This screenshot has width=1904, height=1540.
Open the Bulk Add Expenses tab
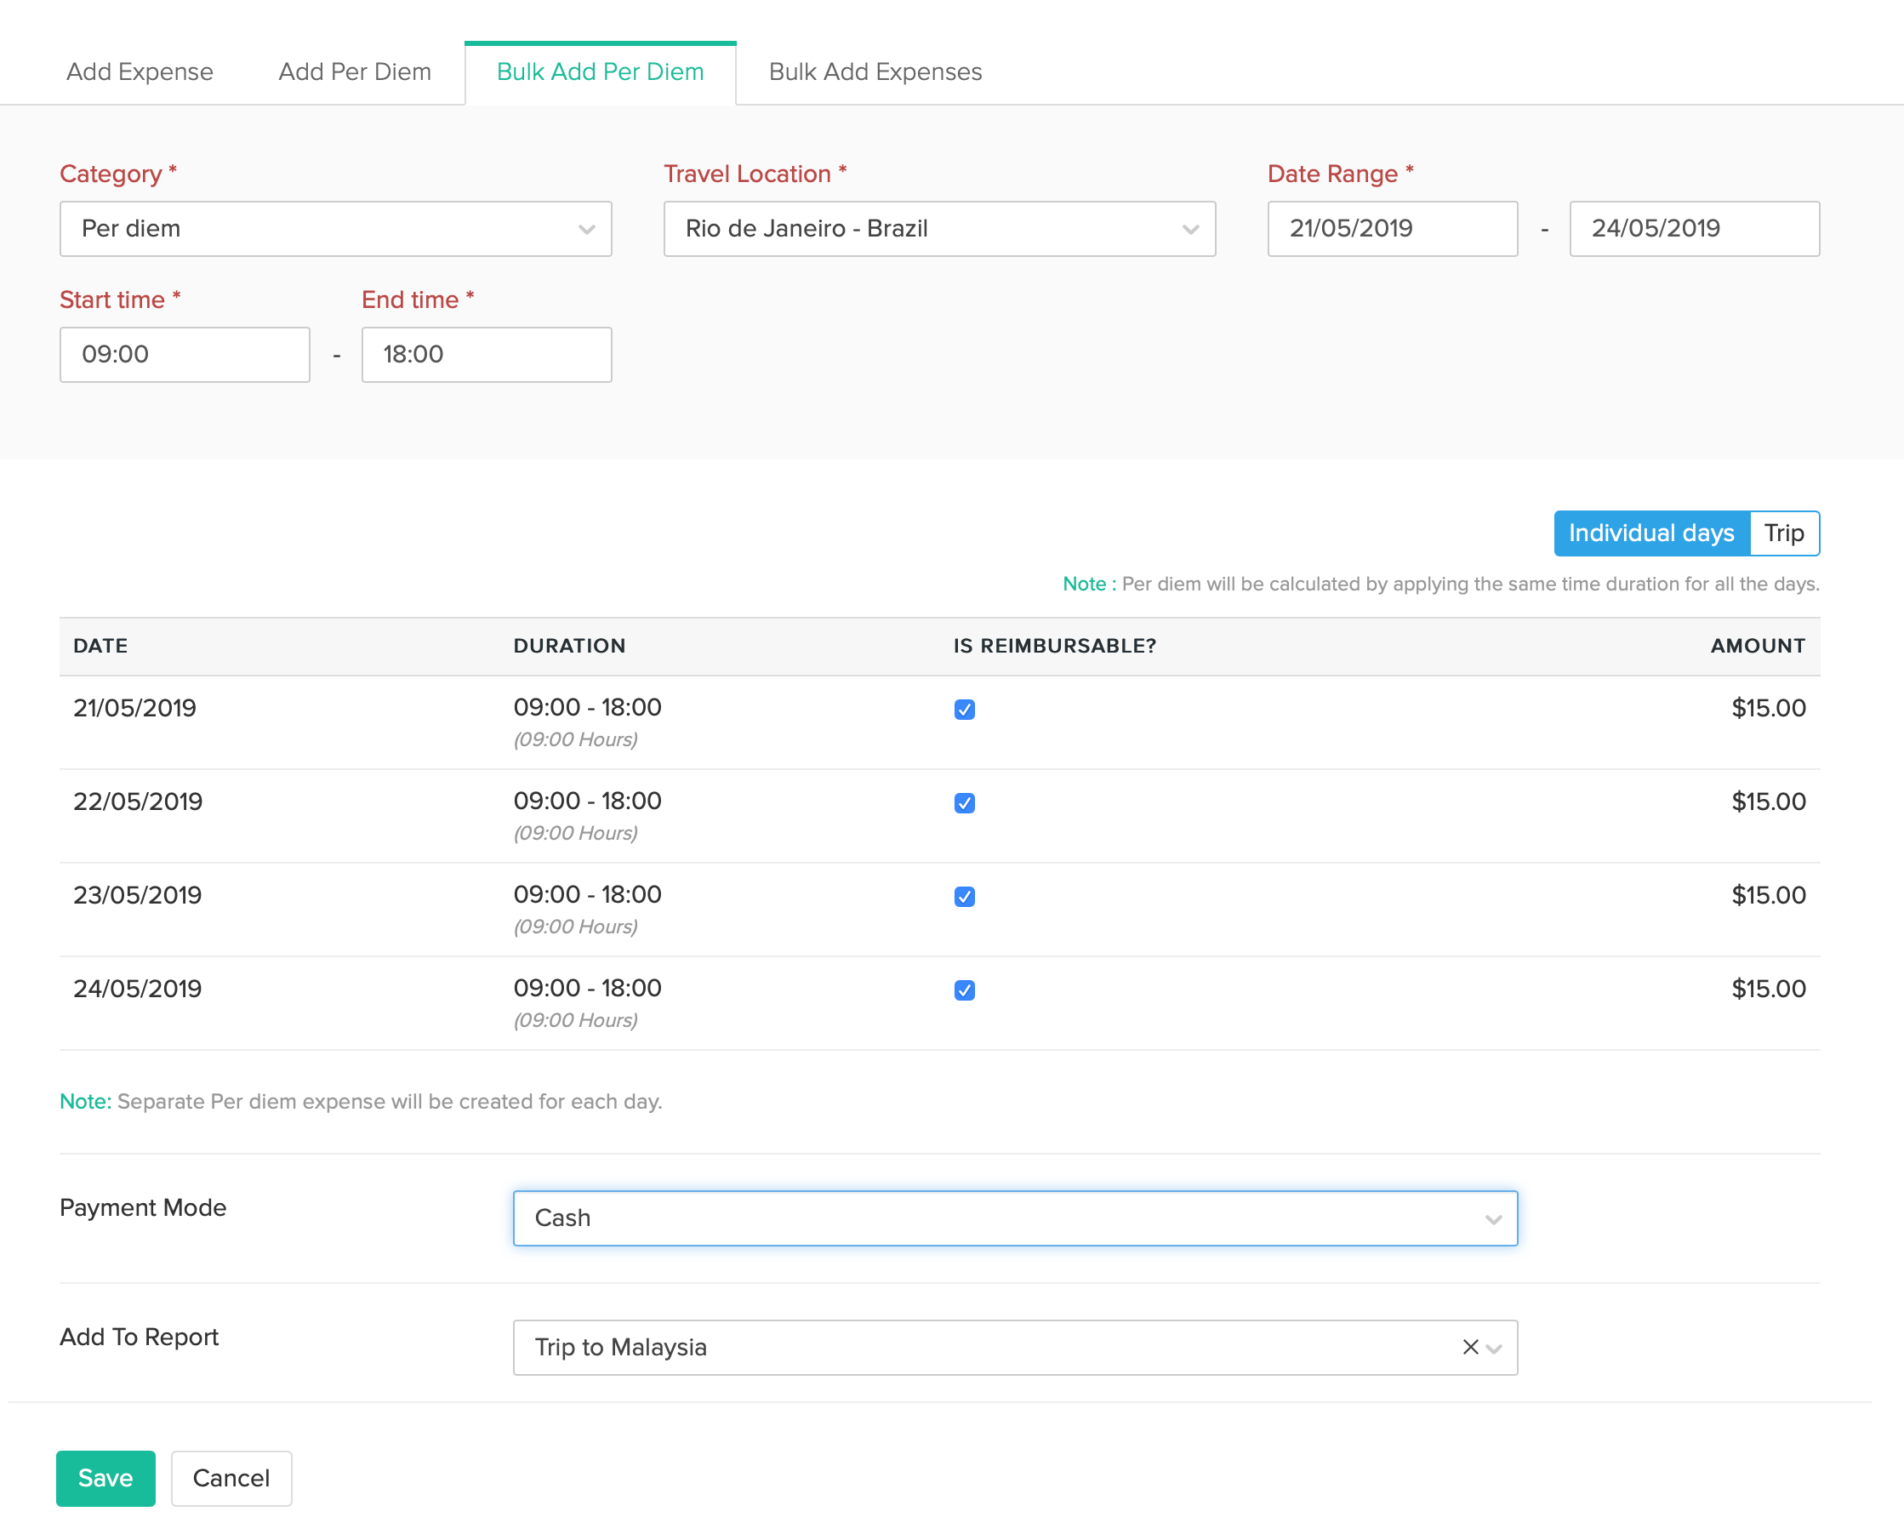(x=875, y=71)
